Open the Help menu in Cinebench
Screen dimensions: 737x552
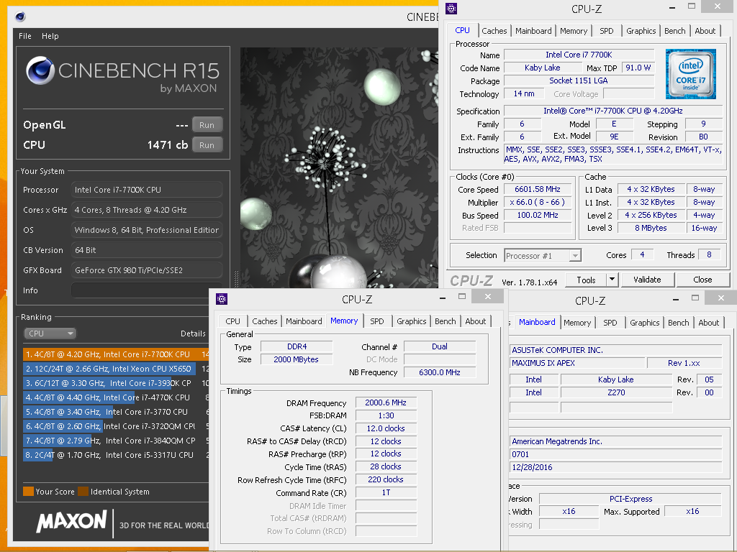50,36
